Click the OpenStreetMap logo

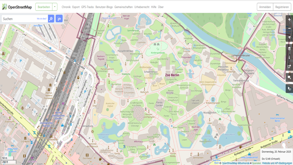pyautogui.click(x=17, y=7)
